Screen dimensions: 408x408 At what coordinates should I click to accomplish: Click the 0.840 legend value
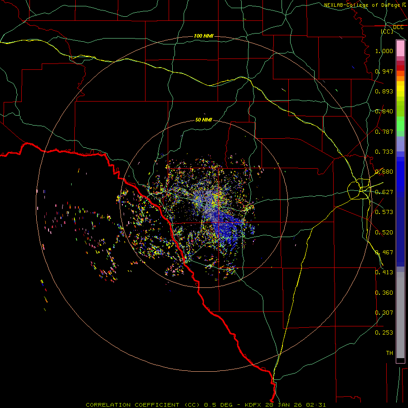(384, 112)
